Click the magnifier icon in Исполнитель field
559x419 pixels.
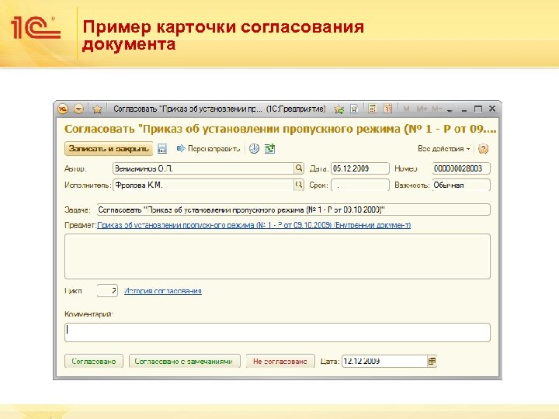(x=299, y=185)
